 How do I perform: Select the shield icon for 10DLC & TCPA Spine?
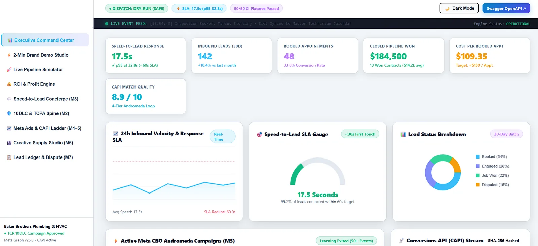(x=9, y=113)
